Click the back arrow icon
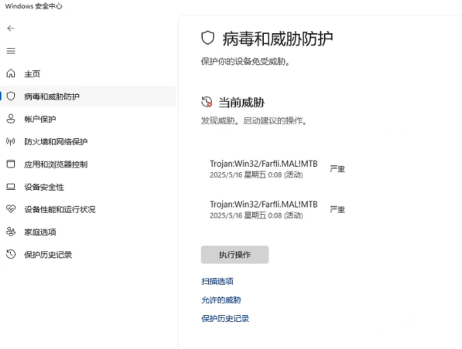 click(x=11, y=28)
